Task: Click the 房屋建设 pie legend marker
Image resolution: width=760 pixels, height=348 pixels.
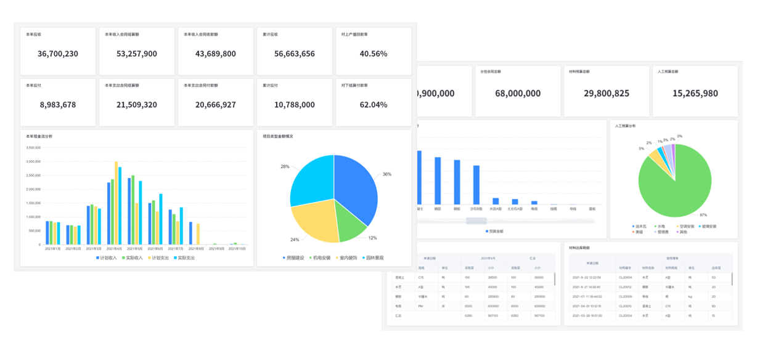Action: [284, 258]
